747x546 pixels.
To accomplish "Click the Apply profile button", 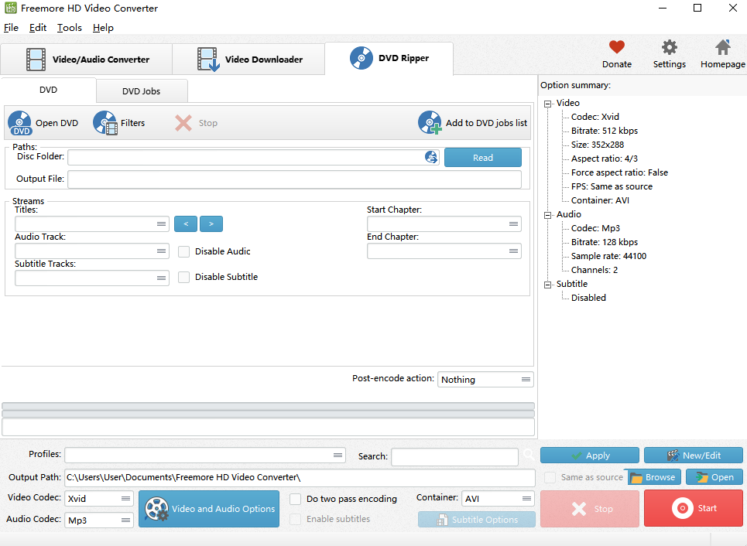I will tap(589, 455).
